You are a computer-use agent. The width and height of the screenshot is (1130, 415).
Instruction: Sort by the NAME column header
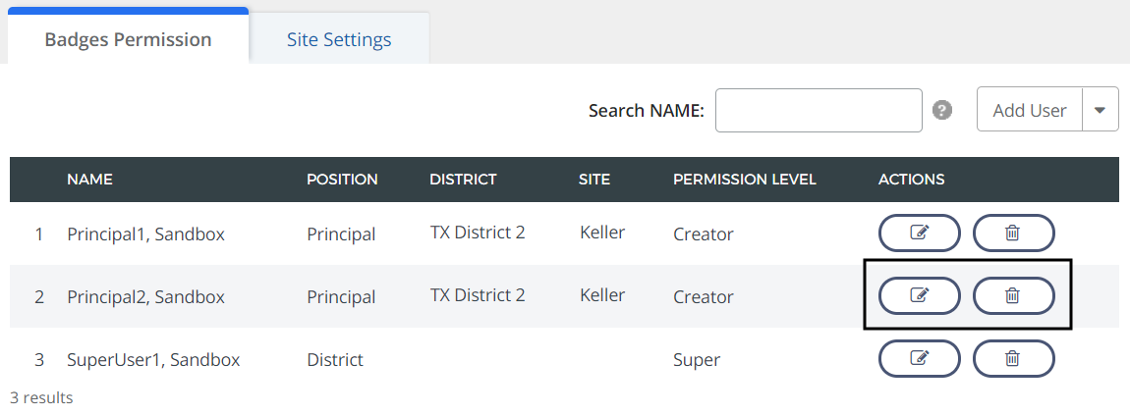(89, 180)
